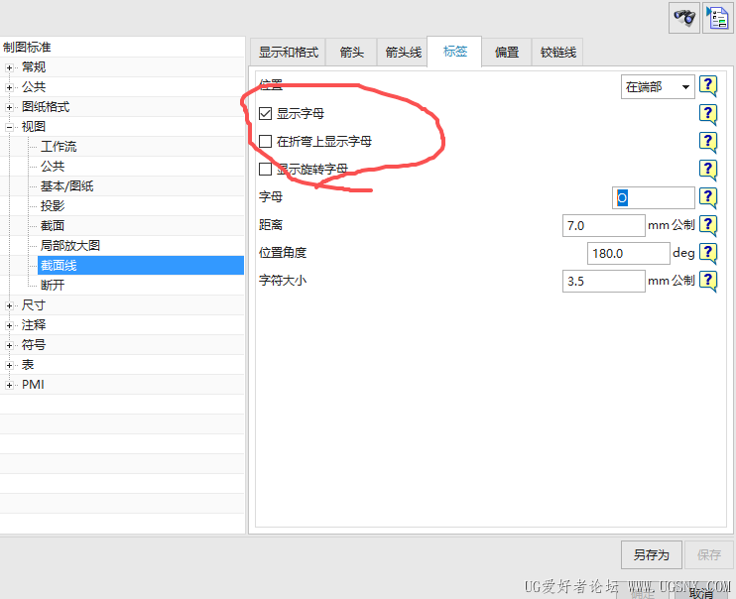Select the 注释 tree label

tap(34, 325)
